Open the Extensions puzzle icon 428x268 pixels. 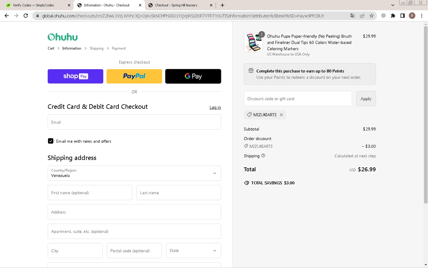pyautogui.click(x=393, y=16)
